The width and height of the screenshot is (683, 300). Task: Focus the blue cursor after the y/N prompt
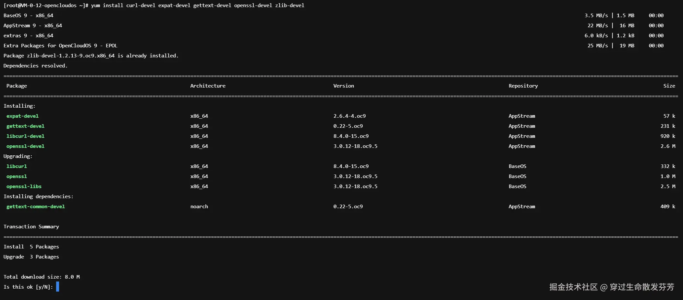coord(57,287)
